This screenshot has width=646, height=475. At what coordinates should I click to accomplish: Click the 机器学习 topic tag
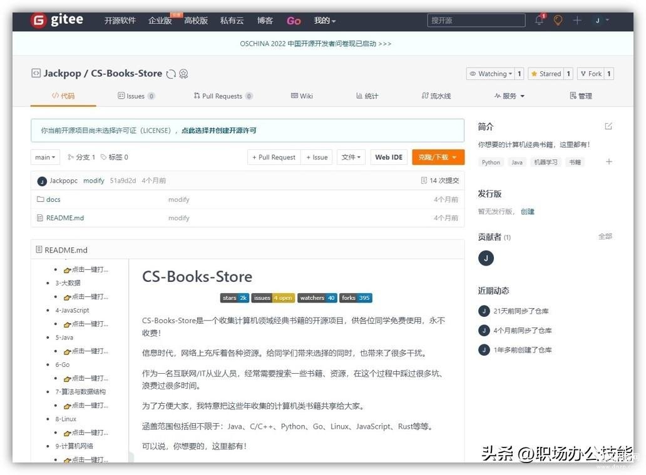point(545,162)
